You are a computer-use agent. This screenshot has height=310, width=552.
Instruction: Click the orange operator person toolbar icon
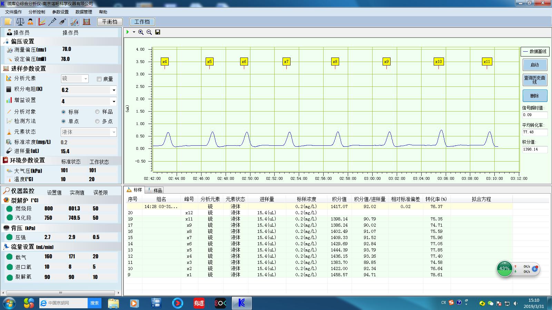tap(30, 22)
